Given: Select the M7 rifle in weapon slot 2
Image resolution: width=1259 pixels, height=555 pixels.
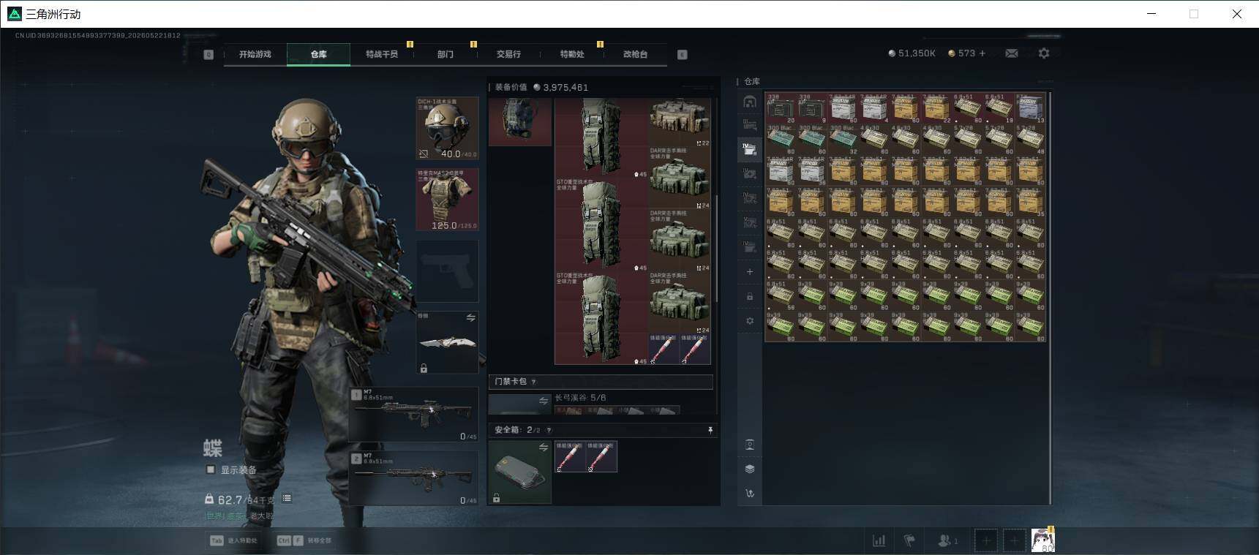Looking at the screenshot, I should click(x=414, y=478).
